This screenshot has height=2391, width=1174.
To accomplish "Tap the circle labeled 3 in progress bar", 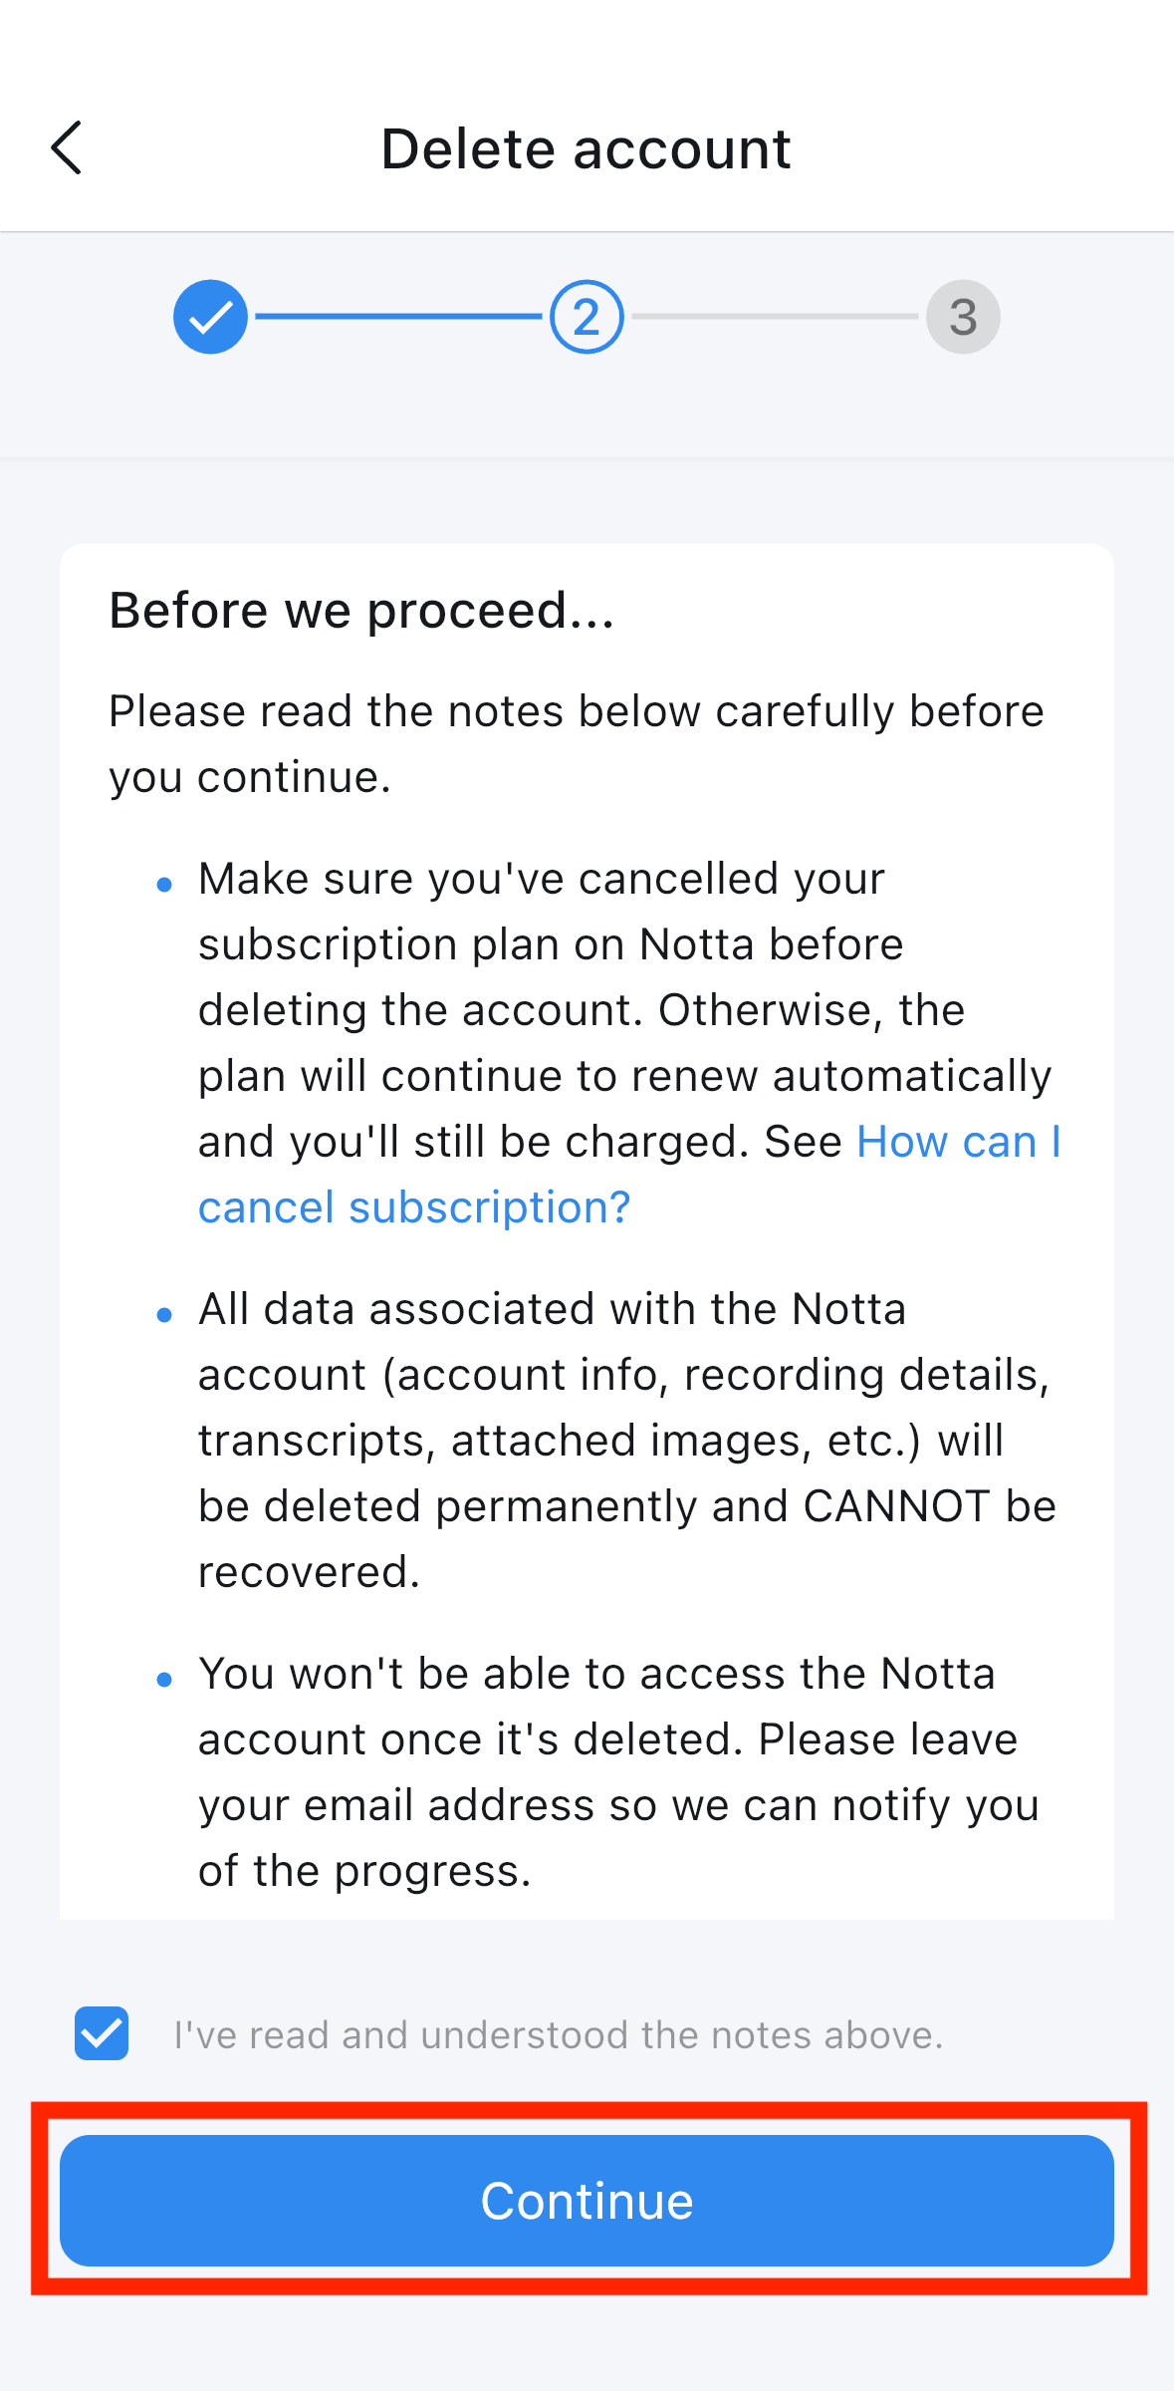I will [962, 316].
